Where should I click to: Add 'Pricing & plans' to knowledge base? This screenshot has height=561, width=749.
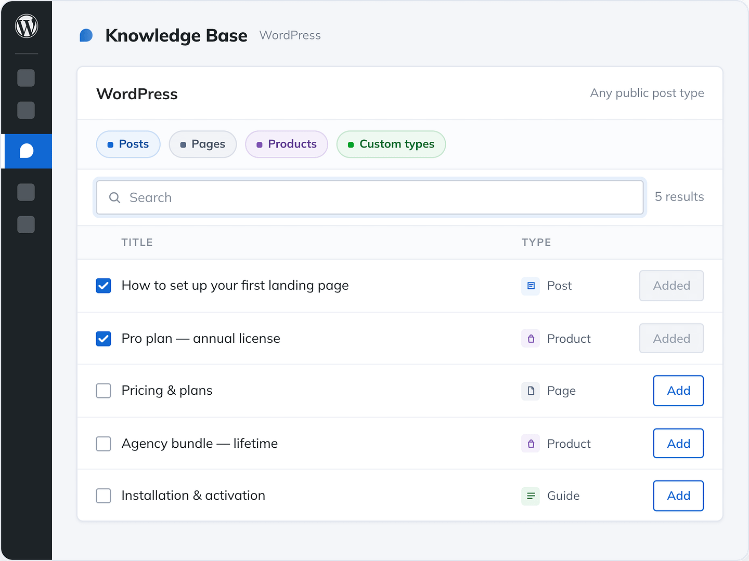tap(678, 391)
